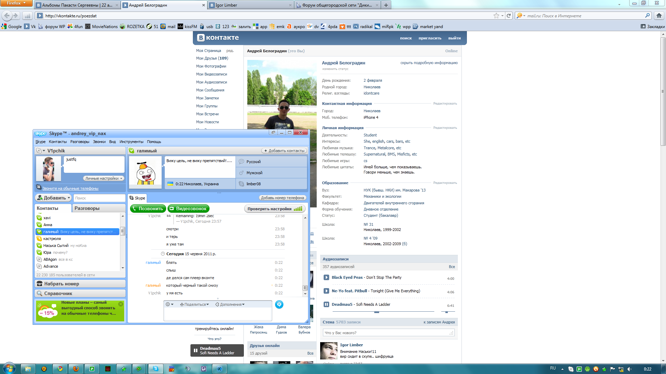
Task: Click Firefox back navigation arrow
Action: click(7, 16)
